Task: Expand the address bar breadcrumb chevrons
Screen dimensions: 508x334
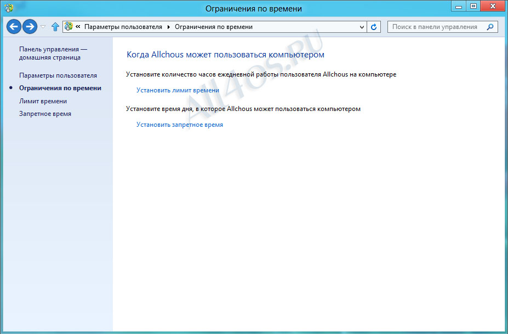Action: (78, 27)
